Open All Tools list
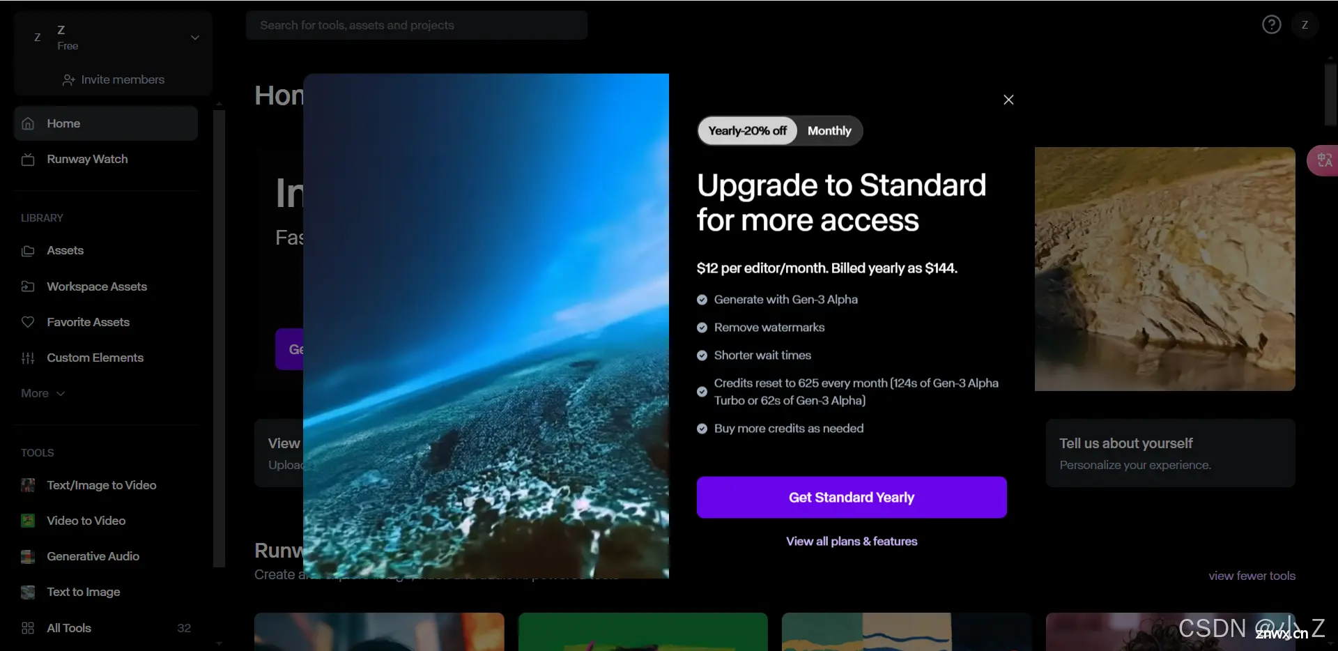The image size is (1338, 651). coord(106,628)
